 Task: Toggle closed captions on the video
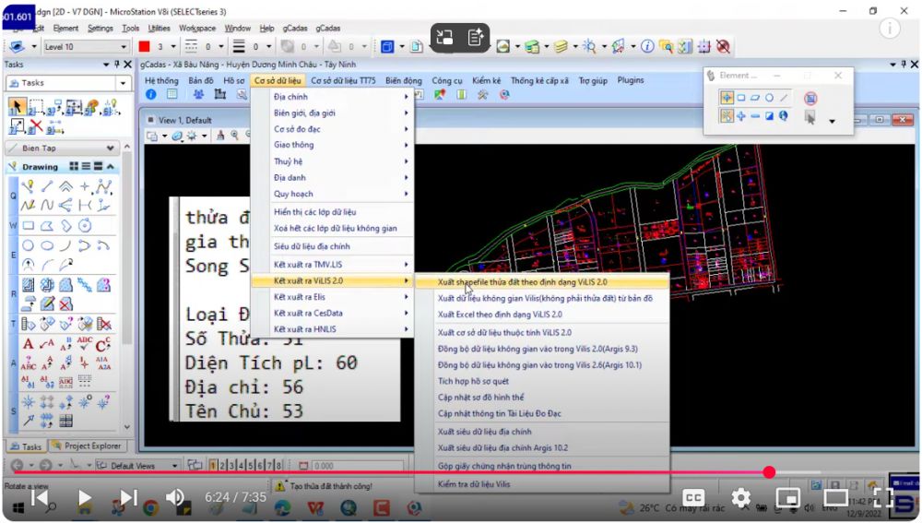[x=693, y=498]
